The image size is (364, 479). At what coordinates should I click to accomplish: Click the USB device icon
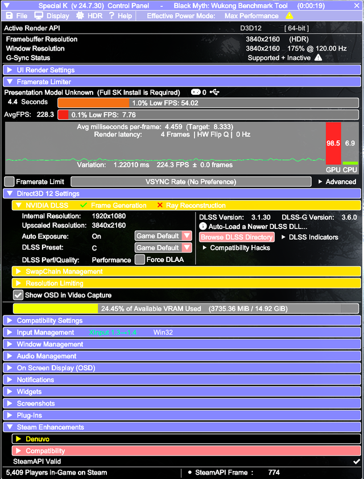(214, 92)
